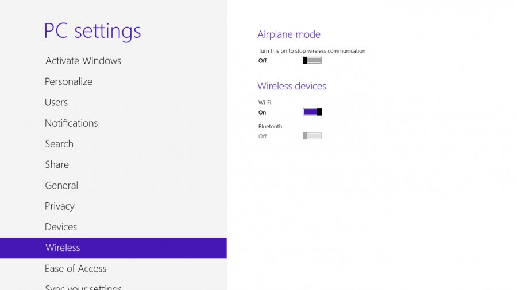Turn off the Wi-Fi switch

(x=312, y=112)
